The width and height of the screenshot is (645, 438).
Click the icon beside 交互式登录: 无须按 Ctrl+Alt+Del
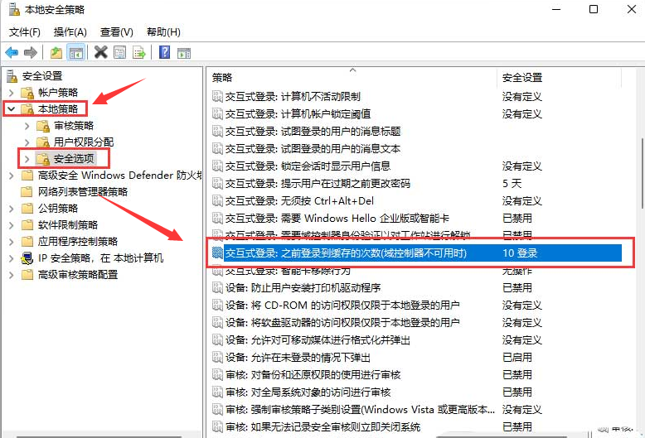point(217,201)
